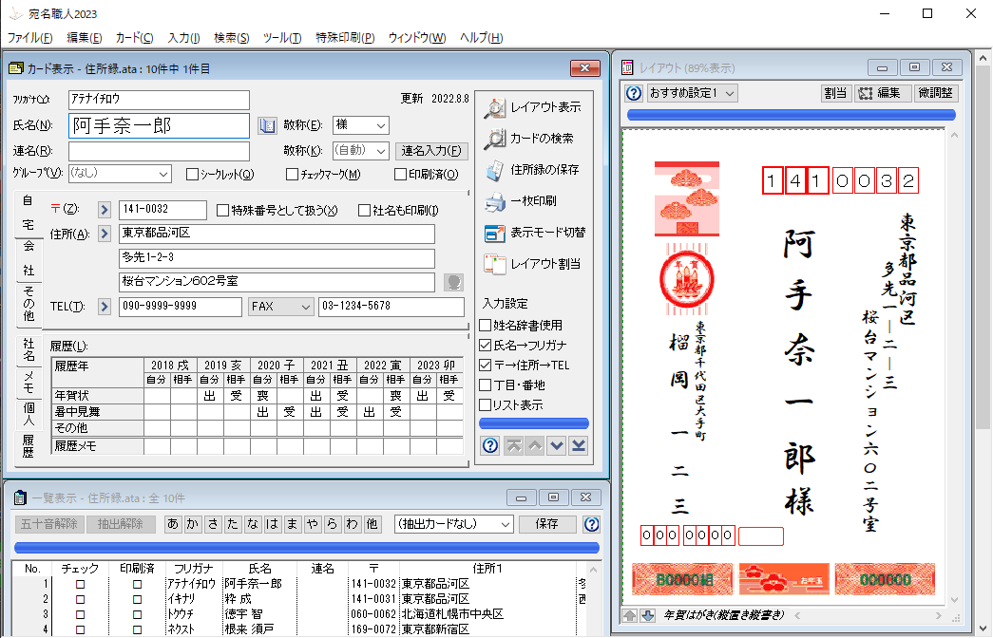Go to next card arrow
993x638 pixels.
click(557, 445)
